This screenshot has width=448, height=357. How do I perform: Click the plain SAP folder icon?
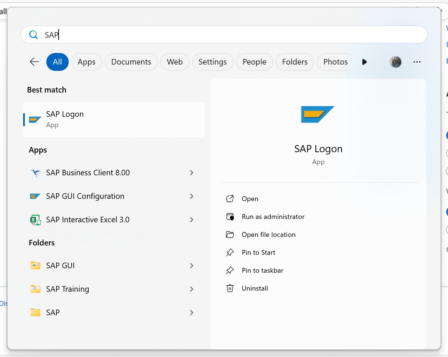tap(35, 312)
